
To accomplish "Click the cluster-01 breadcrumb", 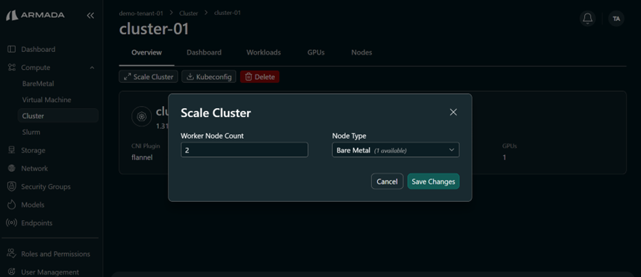I will click(x=227, y=13).
